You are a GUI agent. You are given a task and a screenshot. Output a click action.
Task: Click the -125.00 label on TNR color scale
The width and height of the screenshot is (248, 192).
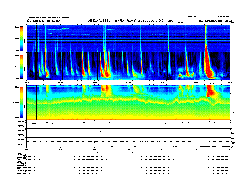point(17,87)
